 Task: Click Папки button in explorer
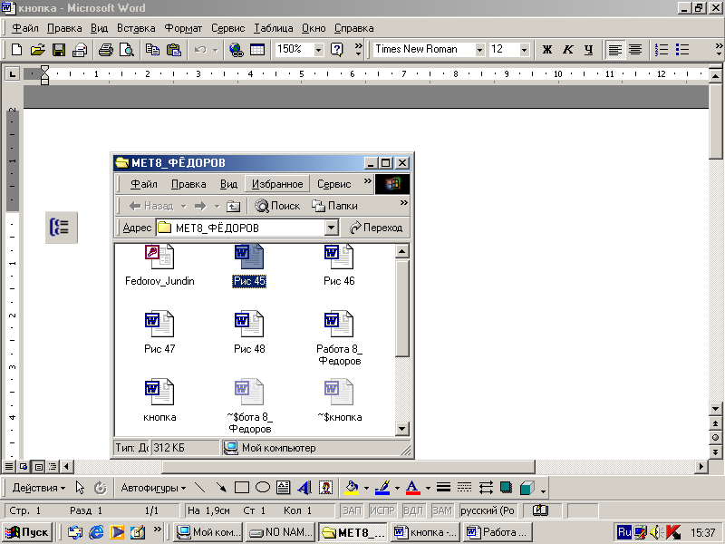334,206
